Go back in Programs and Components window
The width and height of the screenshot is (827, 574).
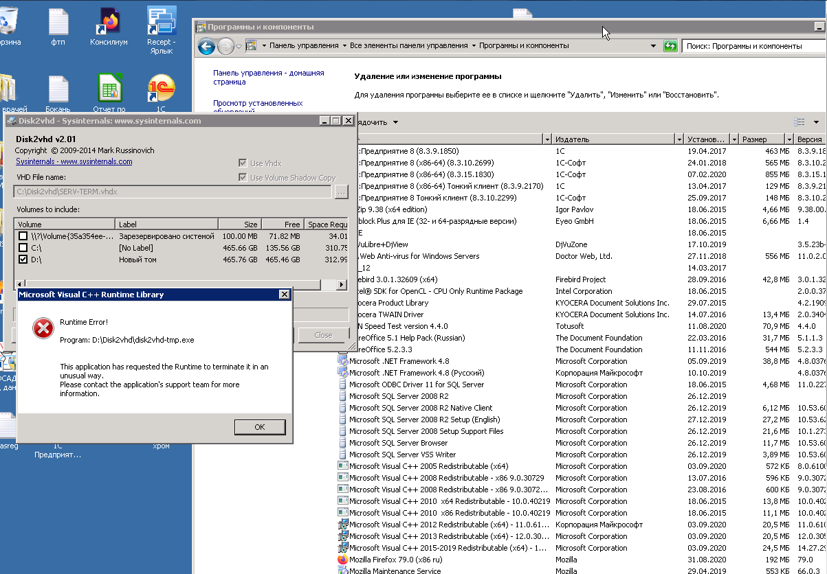pos(206,46)
